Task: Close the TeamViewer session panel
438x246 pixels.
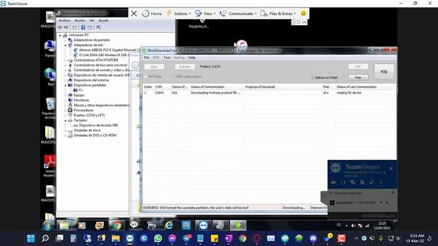Action: 391,169
